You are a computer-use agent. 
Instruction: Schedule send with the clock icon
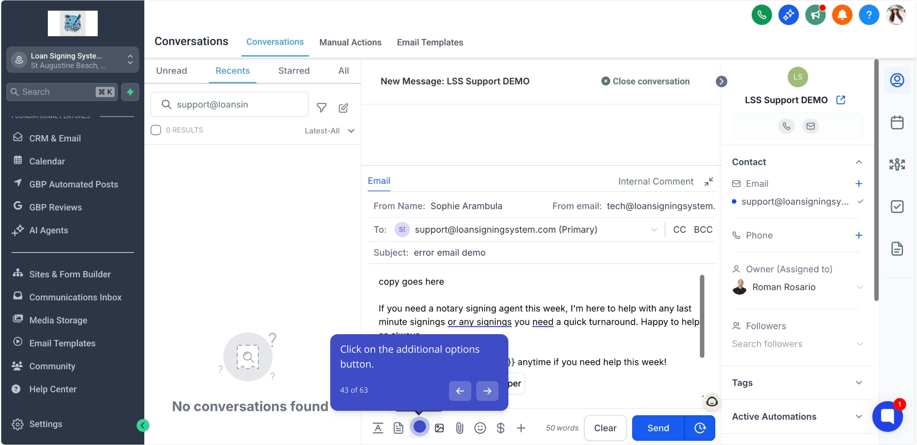700,428
